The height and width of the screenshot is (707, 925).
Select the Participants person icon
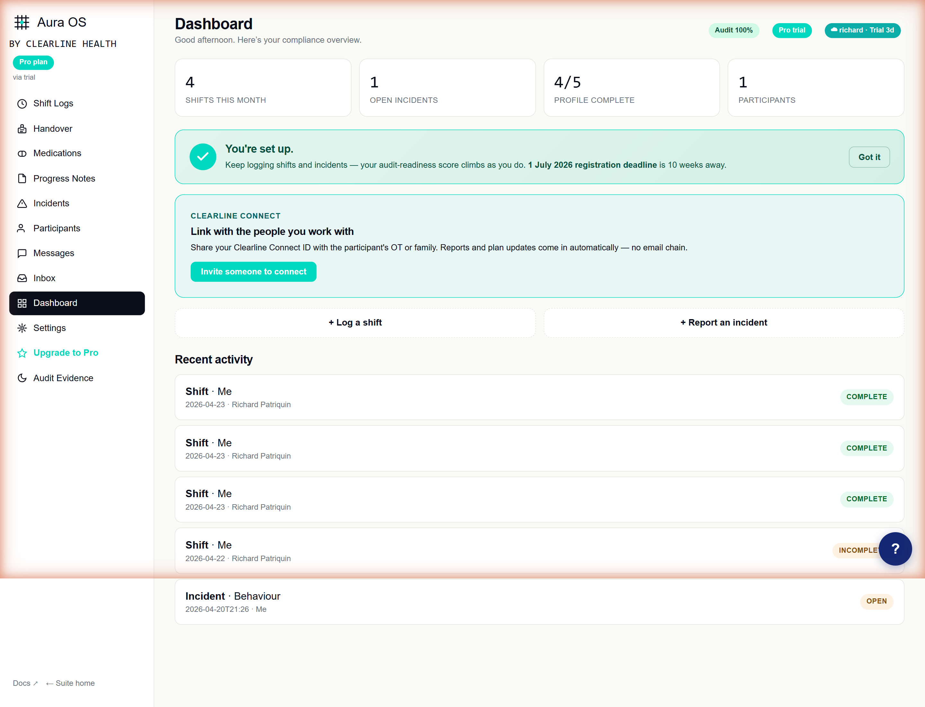pyautogui.click(x=22, y=228)
